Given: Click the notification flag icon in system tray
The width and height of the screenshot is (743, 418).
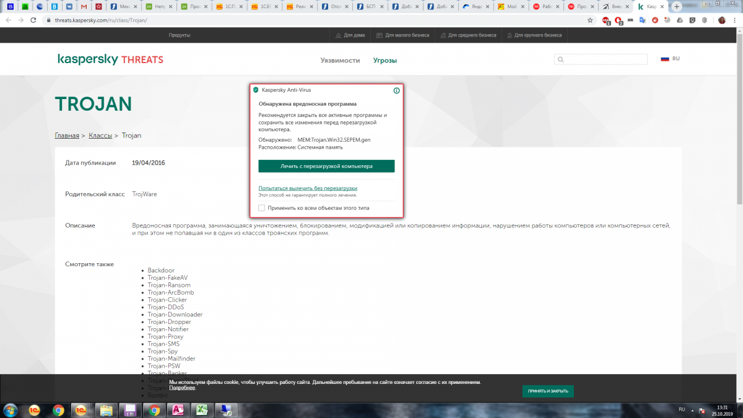Looking at the screenshot, I should (x=702, y=410).
